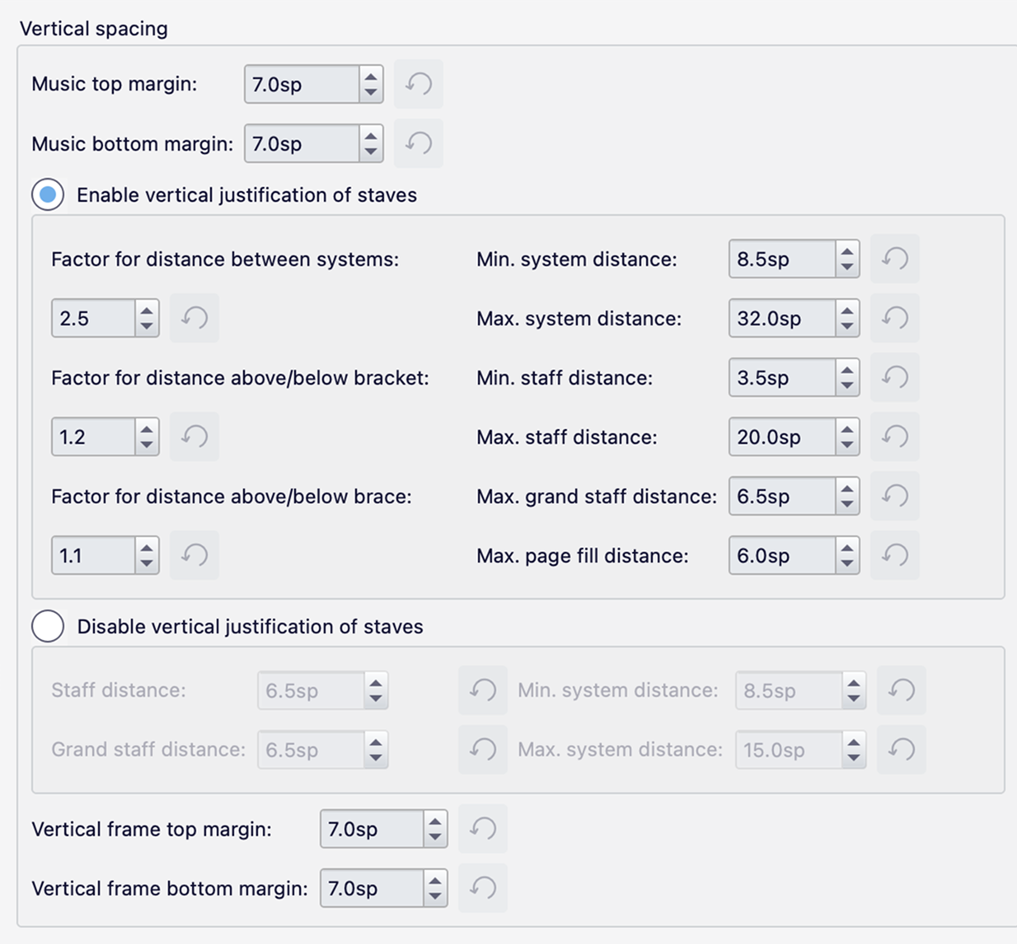Screen dimensions: 1017x944
Task: Increase factor for distance above/below bracket
Action: click(x=147, y=429)
